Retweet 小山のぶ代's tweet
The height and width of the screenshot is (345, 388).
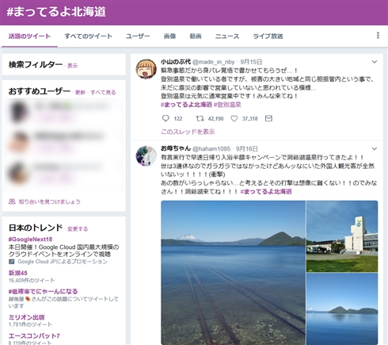point(200,118)
